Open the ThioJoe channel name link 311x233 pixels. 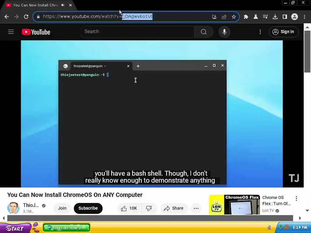(x=31, y=205)
